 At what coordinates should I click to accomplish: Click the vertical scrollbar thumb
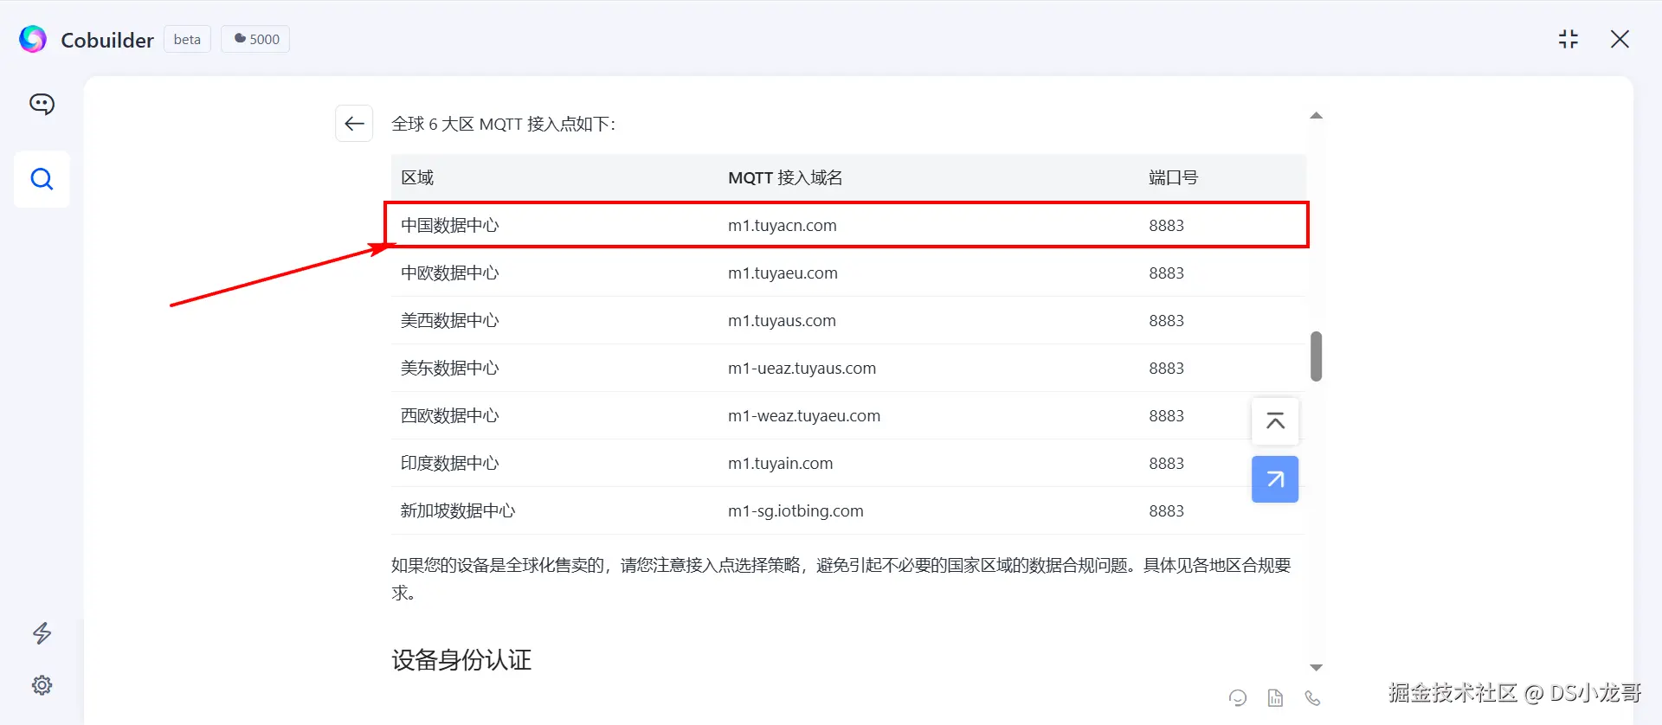[x=1316, y=356]
